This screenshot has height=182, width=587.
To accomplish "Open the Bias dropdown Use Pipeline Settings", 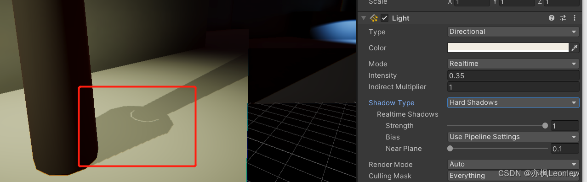I will point(513,137).
